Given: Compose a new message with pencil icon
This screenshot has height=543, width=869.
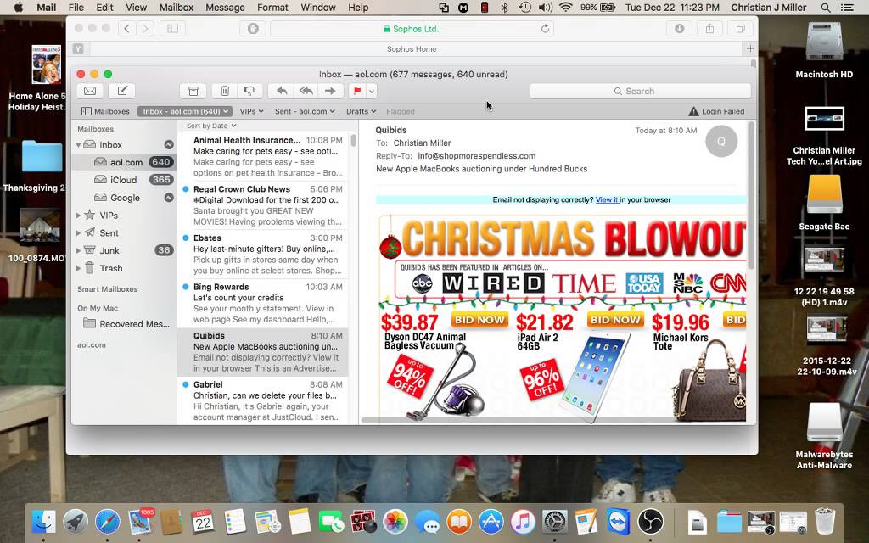Looking at the screenshot, I should [122, 91].
